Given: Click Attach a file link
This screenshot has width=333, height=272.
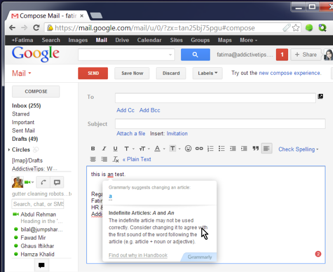Looking at the screenshot, I should click(x=131, y=134).
